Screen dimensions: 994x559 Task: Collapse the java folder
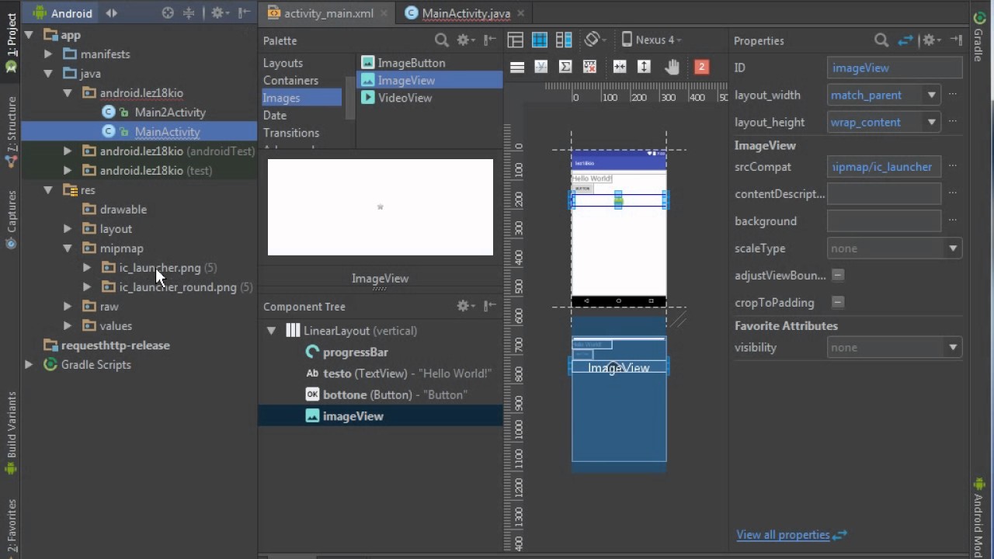tap(48, 74)
